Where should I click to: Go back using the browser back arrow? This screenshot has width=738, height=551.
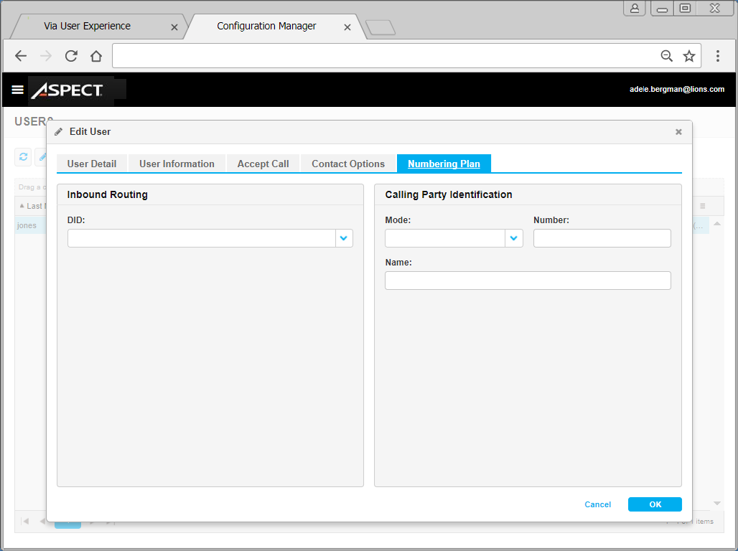[x=20, y=55]
